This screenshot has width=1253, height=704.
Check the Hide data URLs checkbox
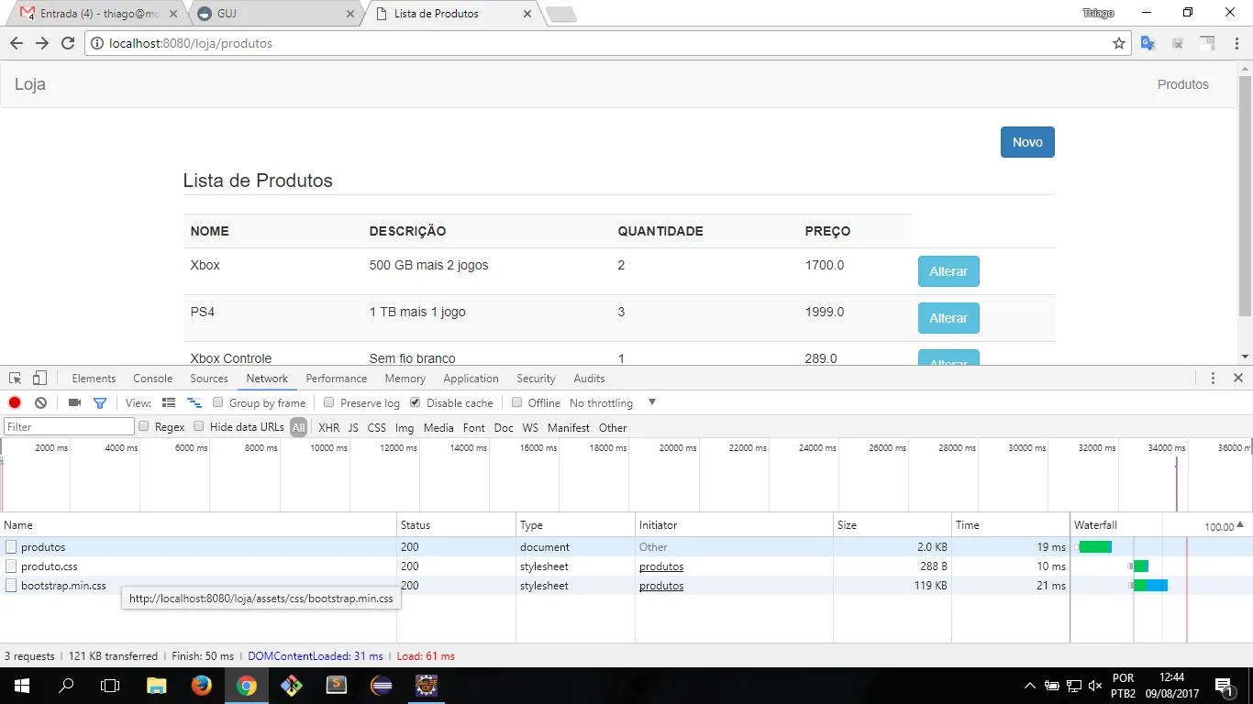(x=199, y=426)
